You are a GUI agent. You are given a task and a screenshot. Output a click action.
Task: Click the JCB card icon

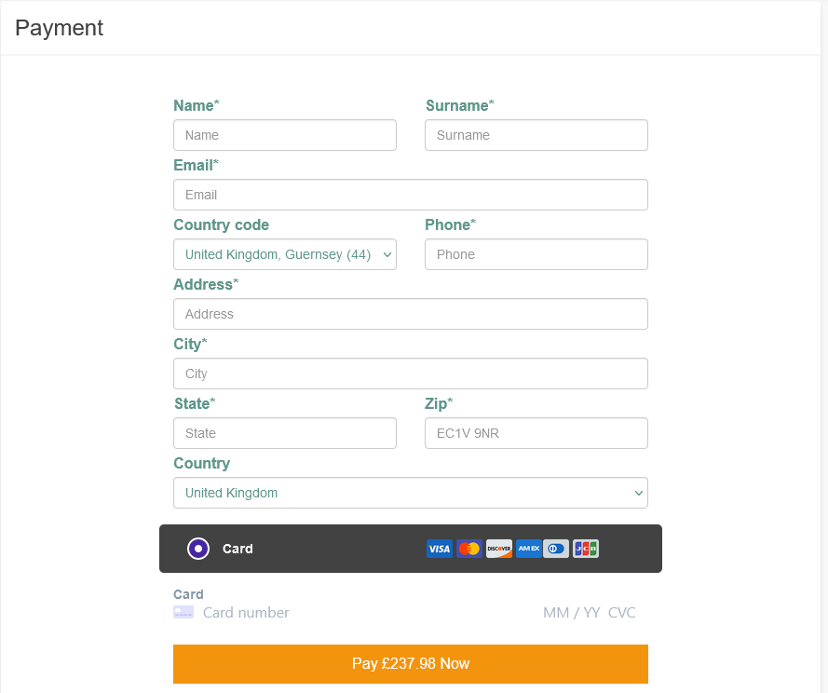click(585, 549)
